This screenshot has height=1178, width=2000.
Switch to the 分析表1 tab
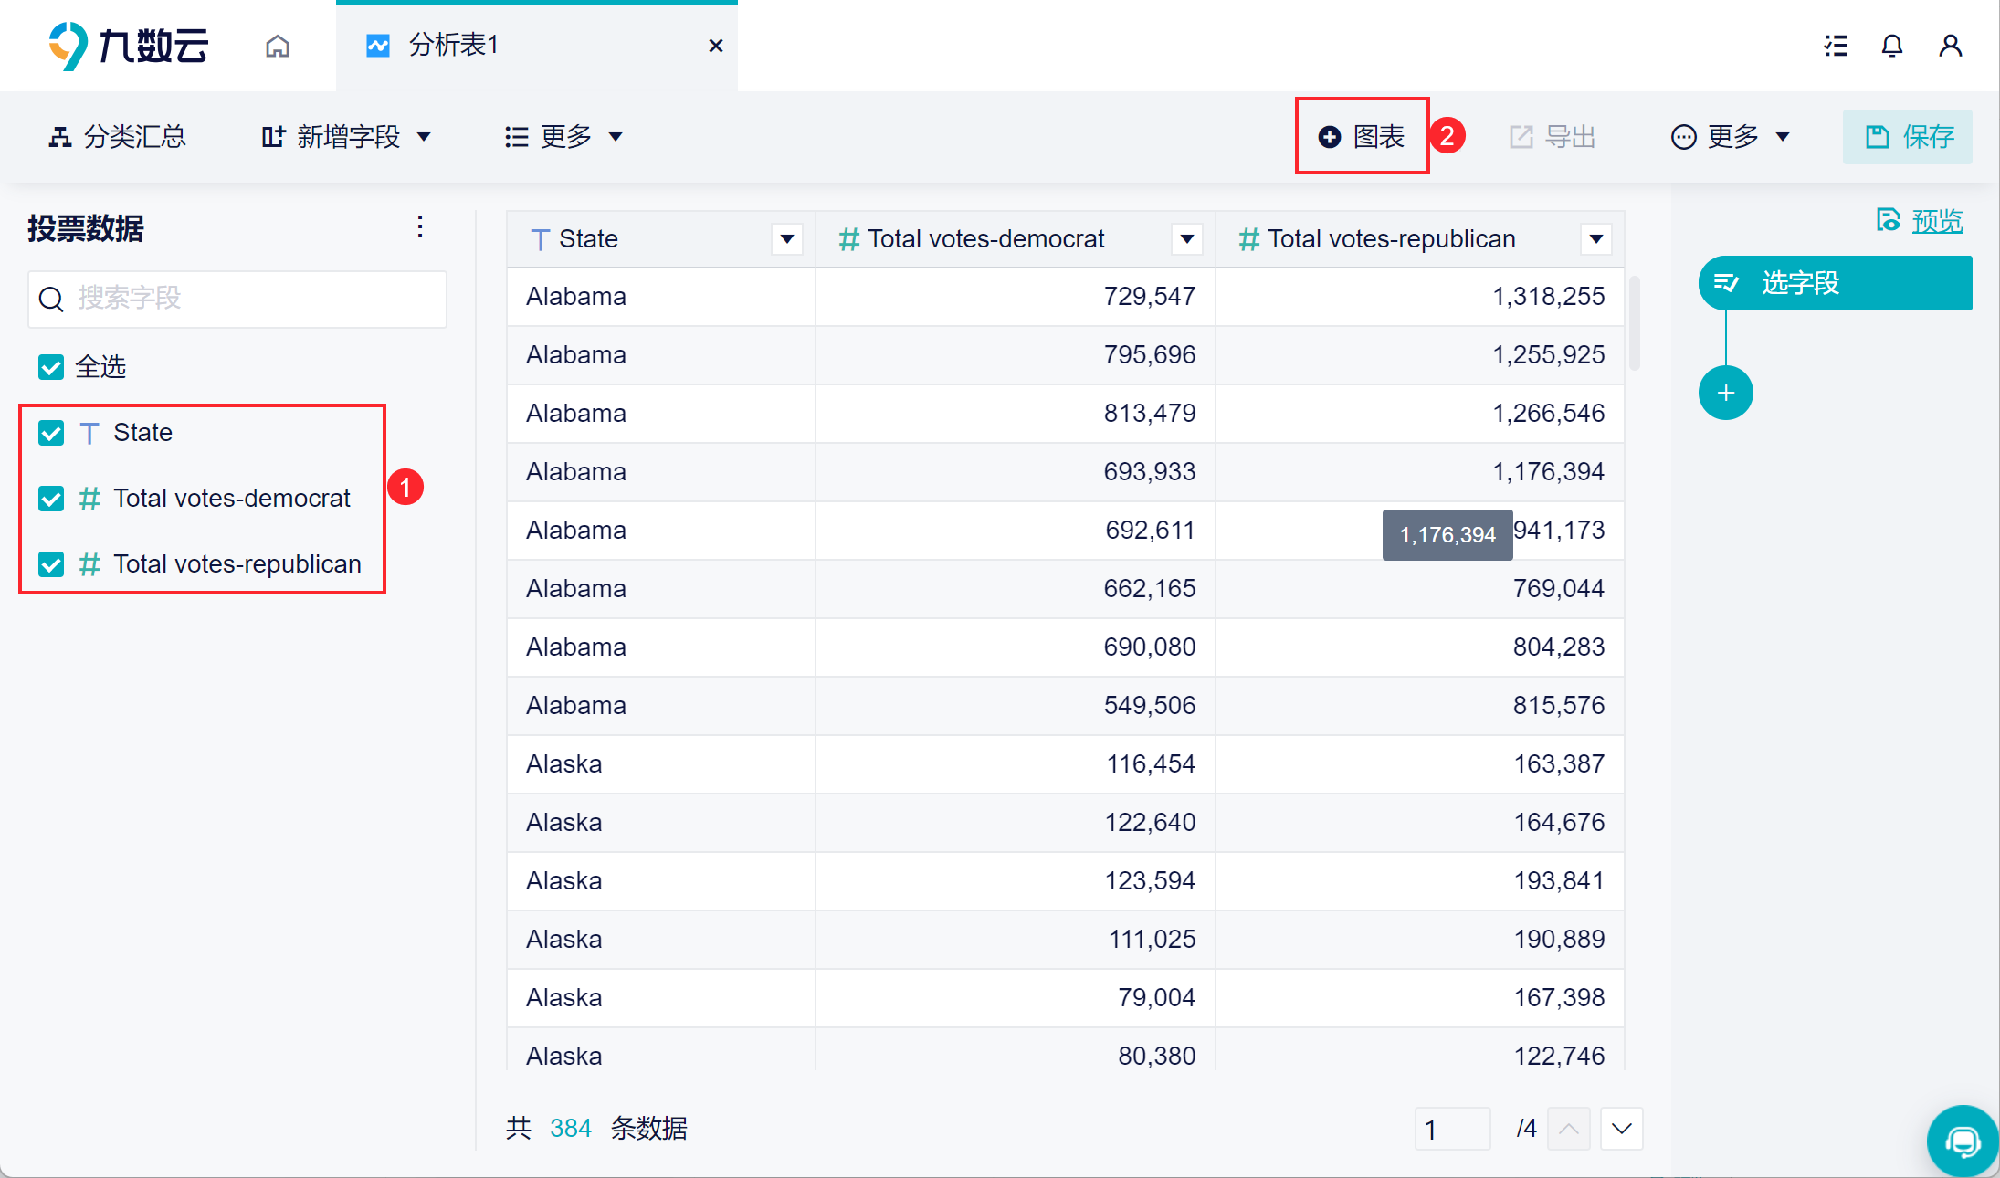pyautogui.click(x=454, y=46)
